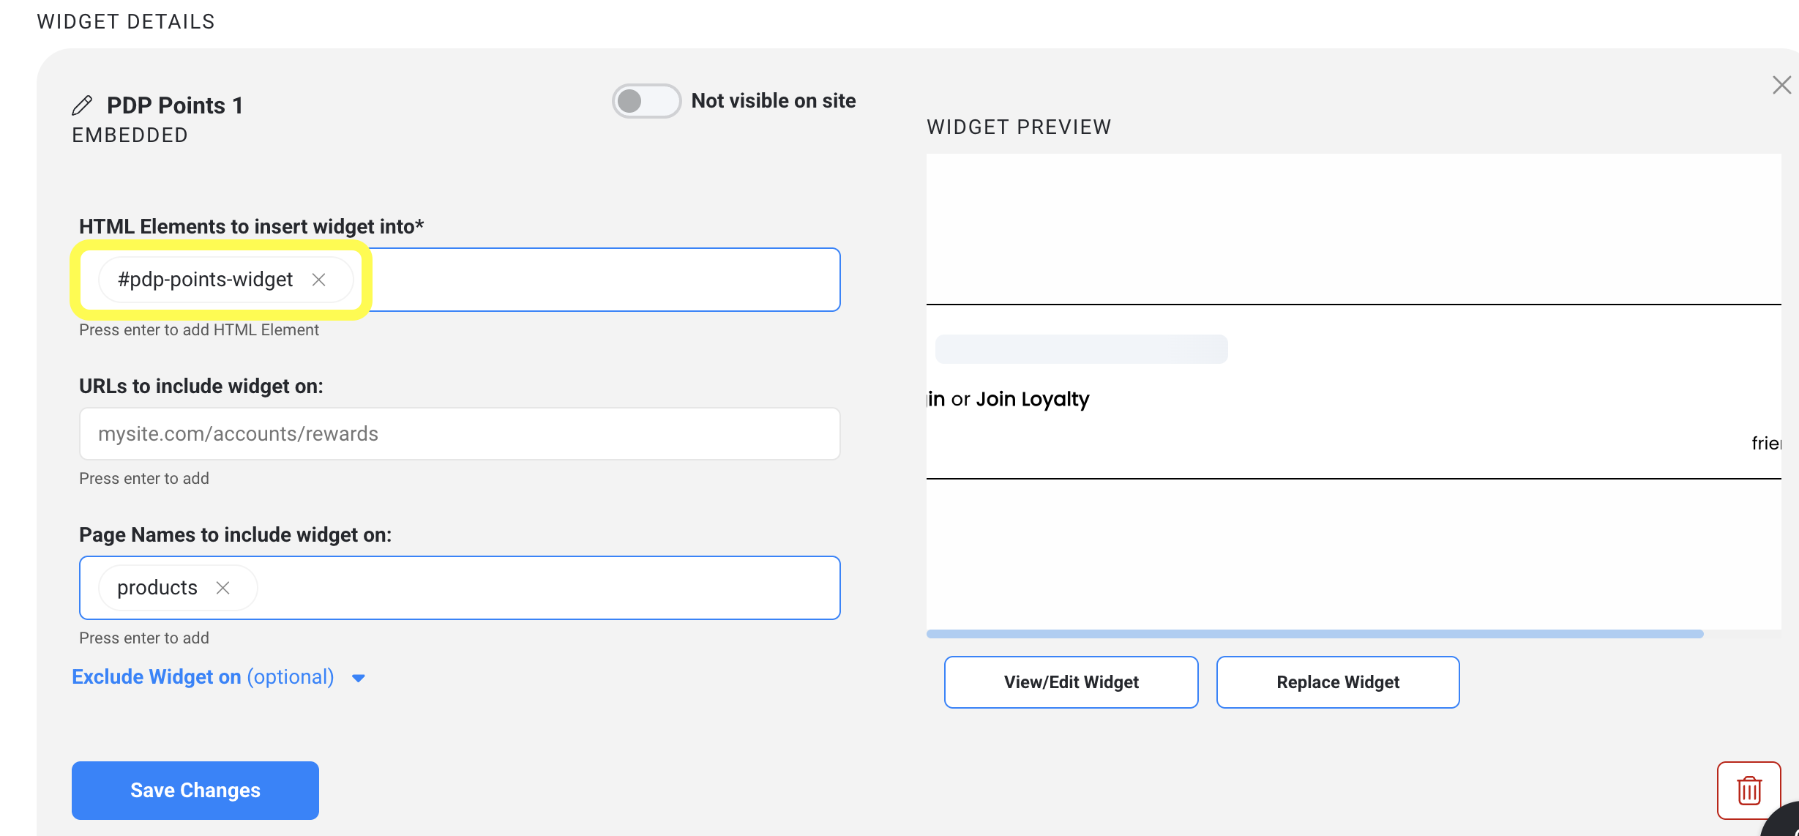1799x836 pixels.
Task: Remove the #pdp-points-widget tag with its X
Action: pyautogui.click(x=318, y=280)
